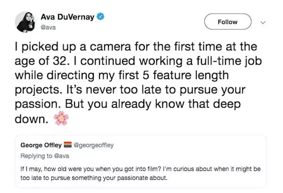Open the quoted George Offley tweet card
This screenshot has width=283, height=193.
(x=141, y=162)
